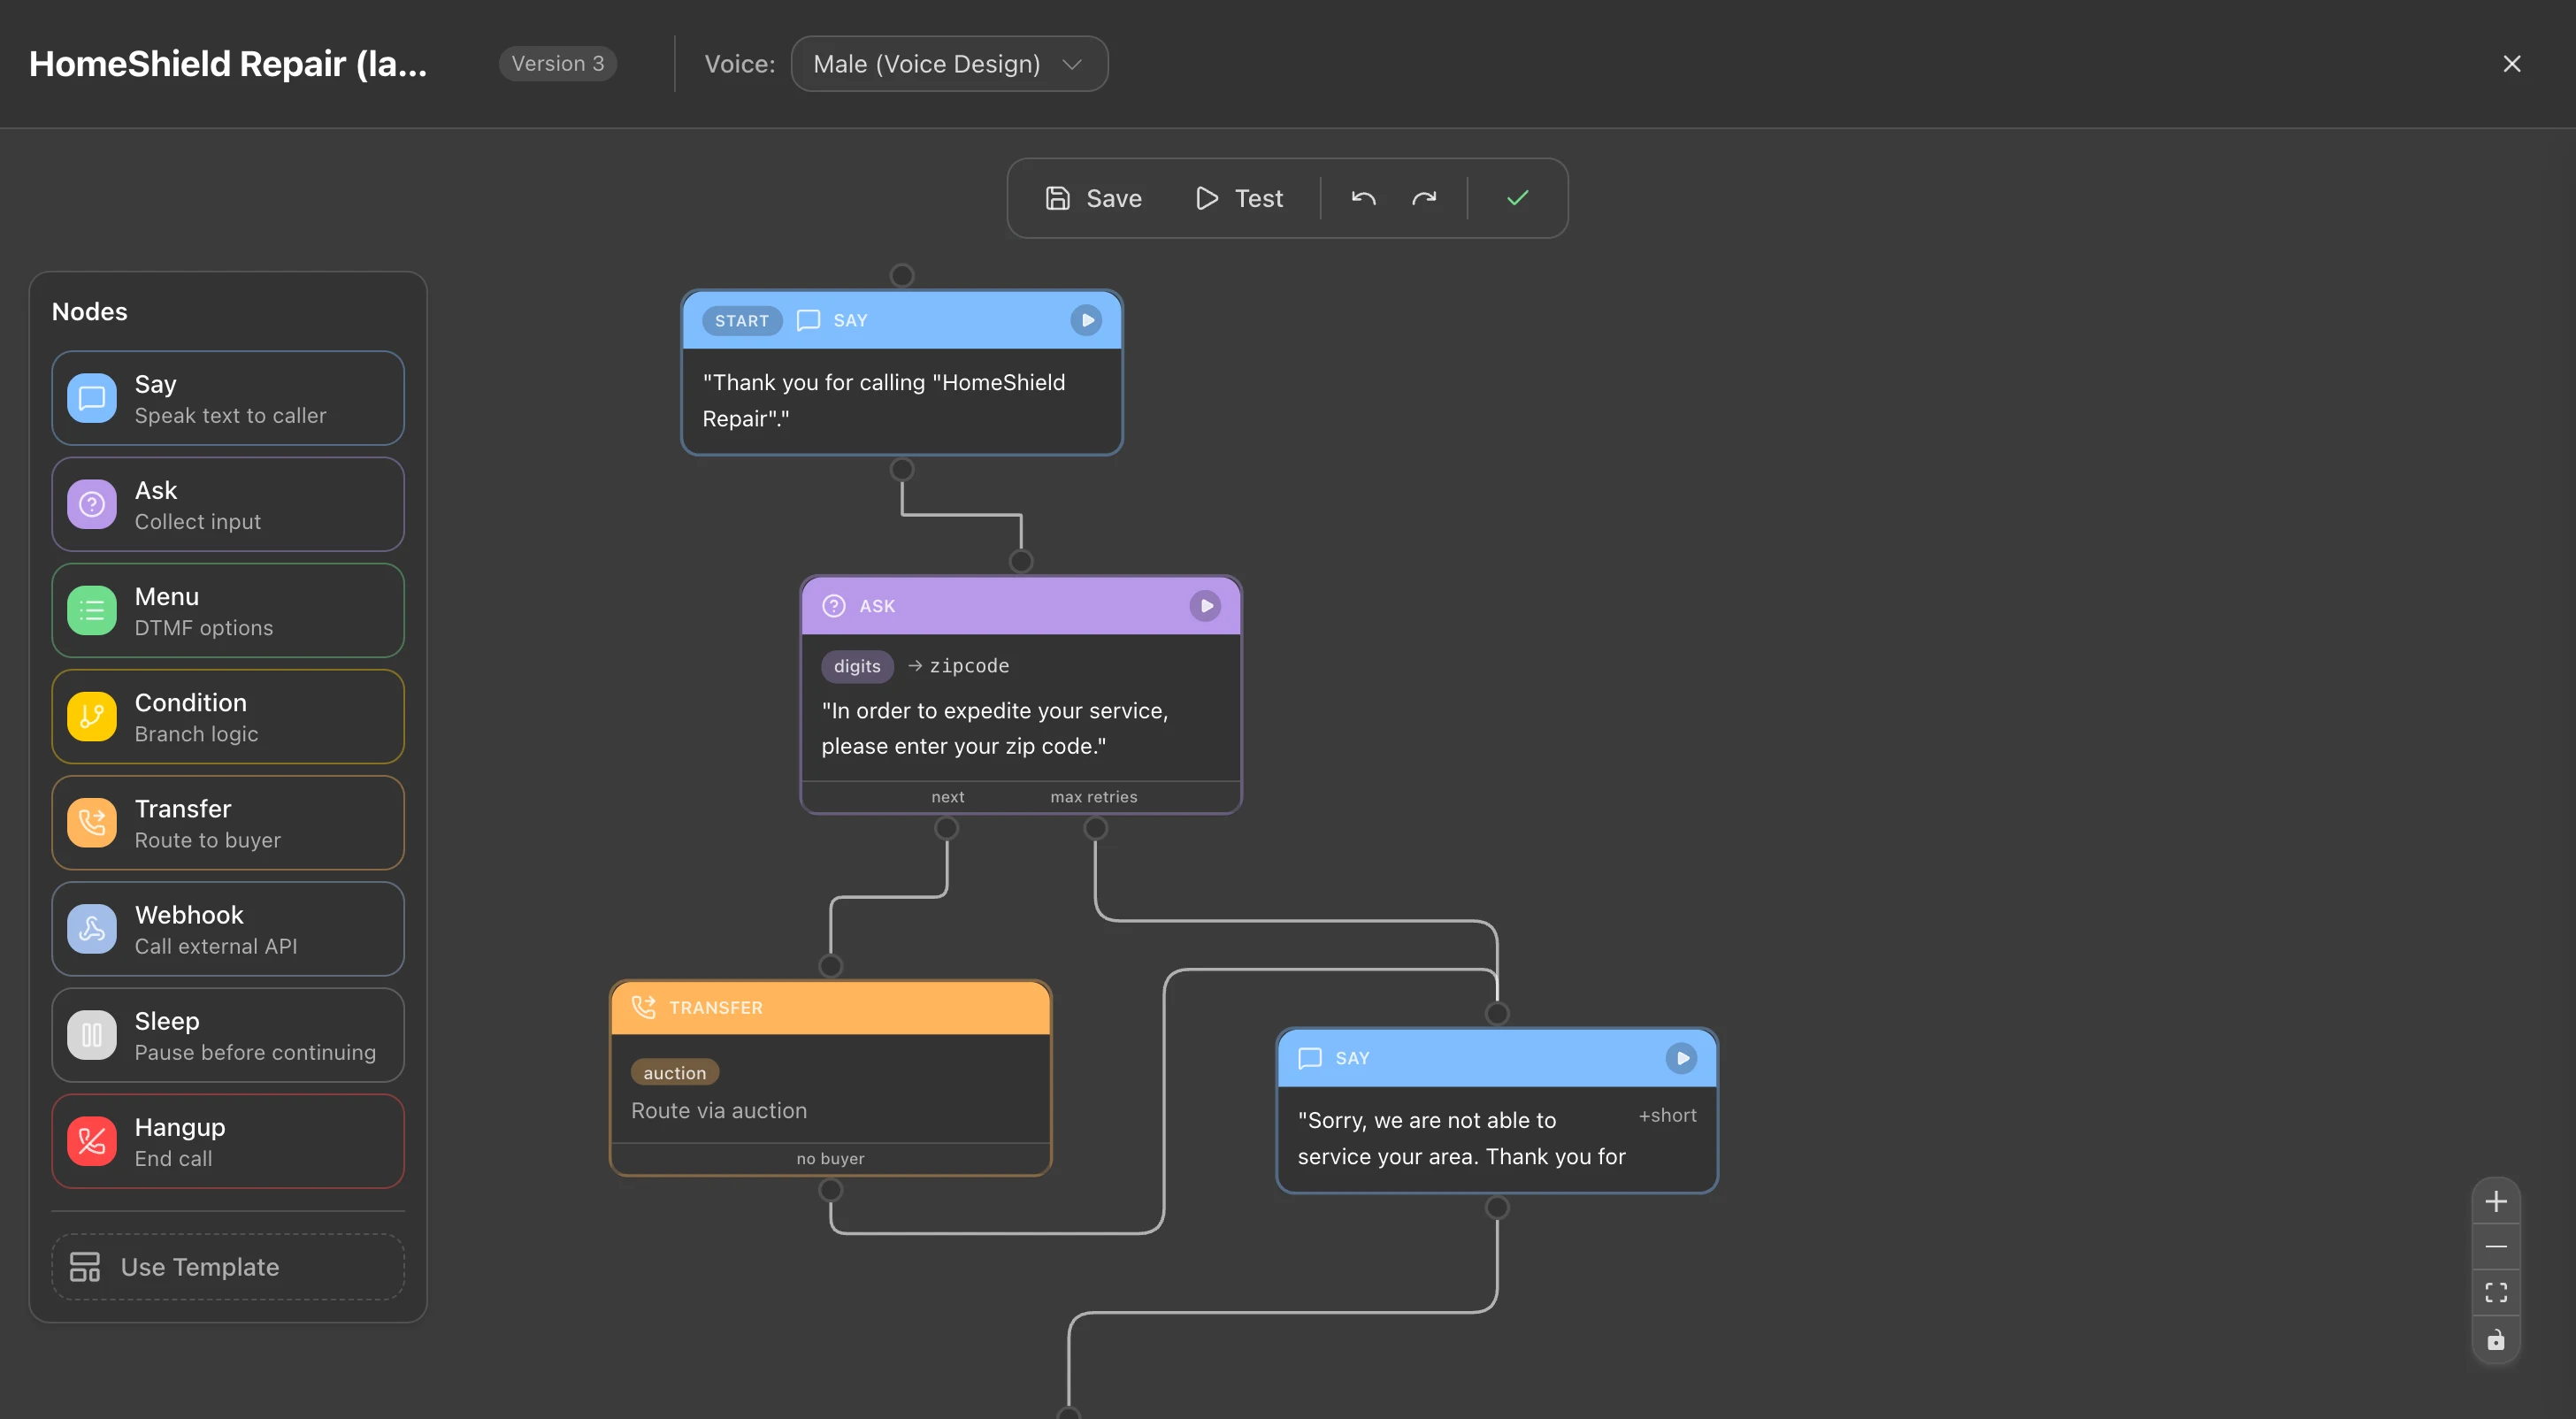Image resolution: width=2576 pixels, height=1419 pixels.
Task: Select the Sleep Pause before continuing card
Action: [x=228, y=1035]
